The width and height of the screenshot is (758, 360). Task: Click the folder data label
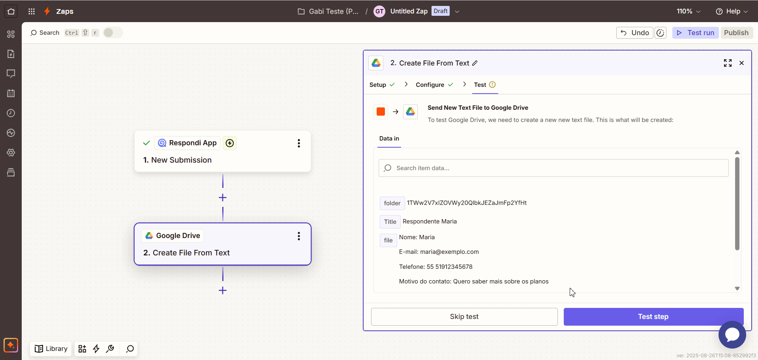pyautogui.click(x=392, y=203)
